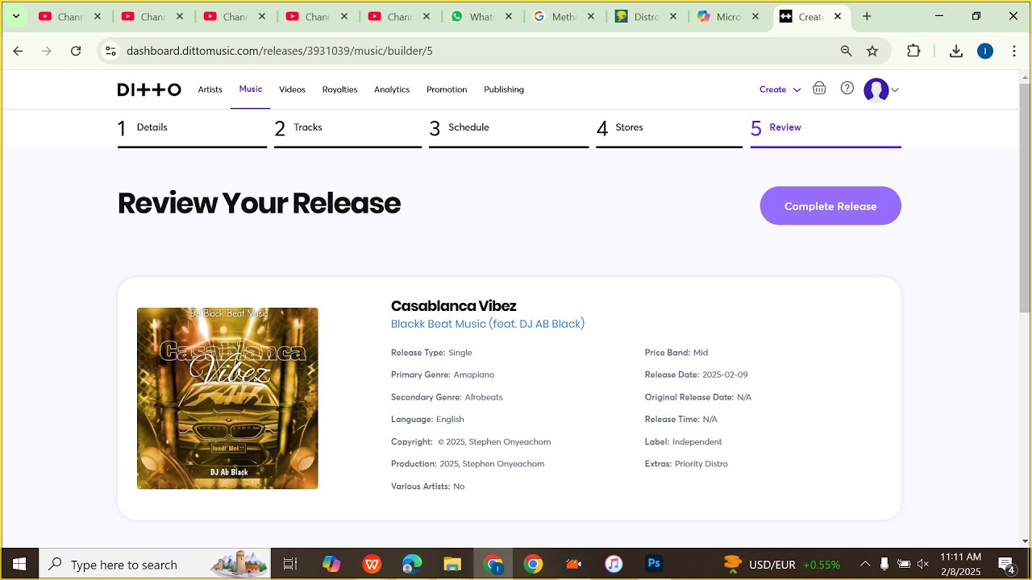Open the Chrome three-dot menu
This screenshot has width=1032, height=580.
(1014, 51)
